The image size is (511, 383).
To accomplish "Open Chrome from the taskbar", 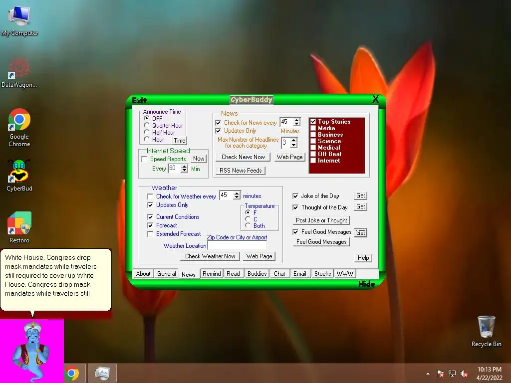I will [x=72, y=373].
